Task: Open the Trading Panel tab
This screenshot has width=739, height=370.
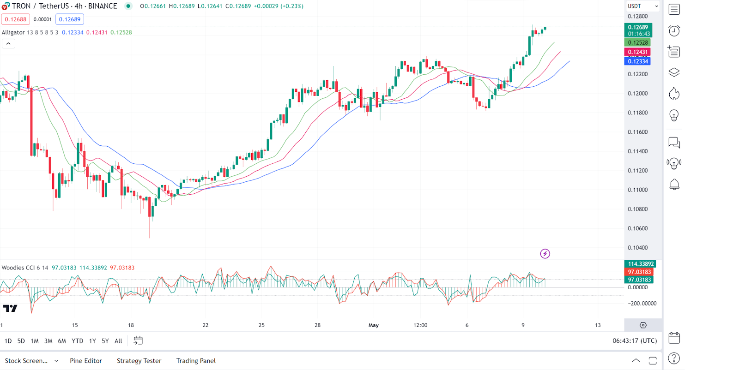Action: pos(196,361)
